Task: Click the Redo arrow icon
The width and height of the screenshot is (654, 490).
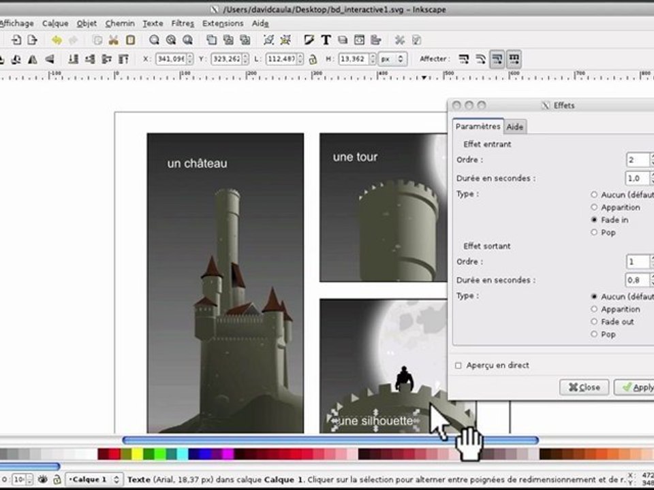Action: [73, 40]
